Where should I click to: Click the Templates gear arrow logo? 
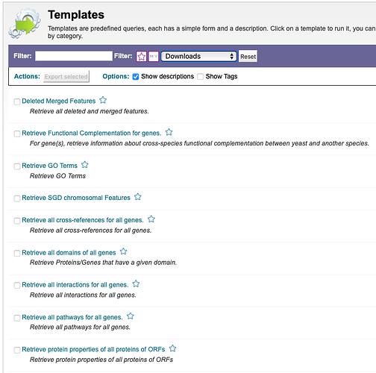25,24
